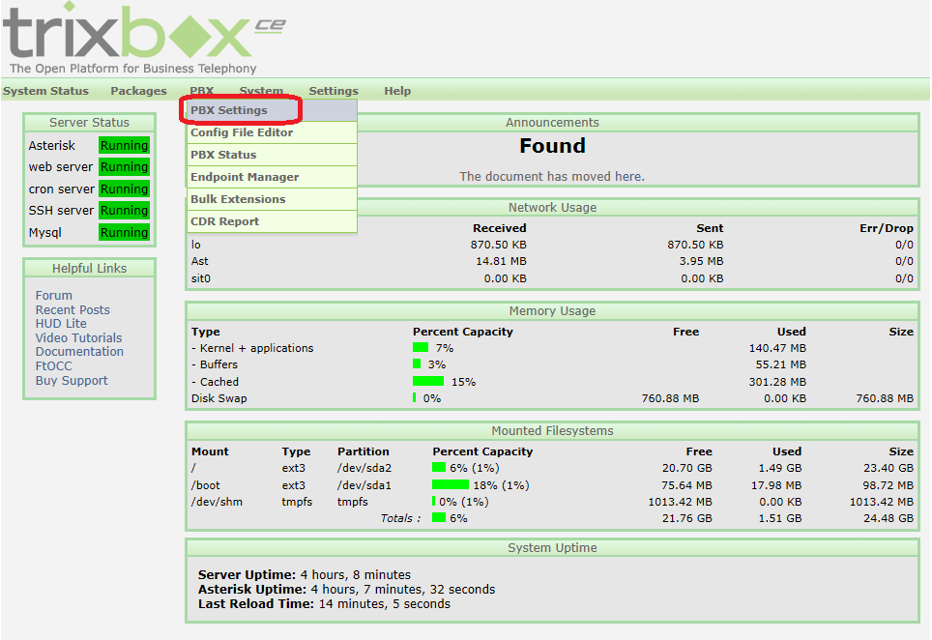The image size is (932, 640).
Task: Open the CDR Report entry
Action: [224, 221]
